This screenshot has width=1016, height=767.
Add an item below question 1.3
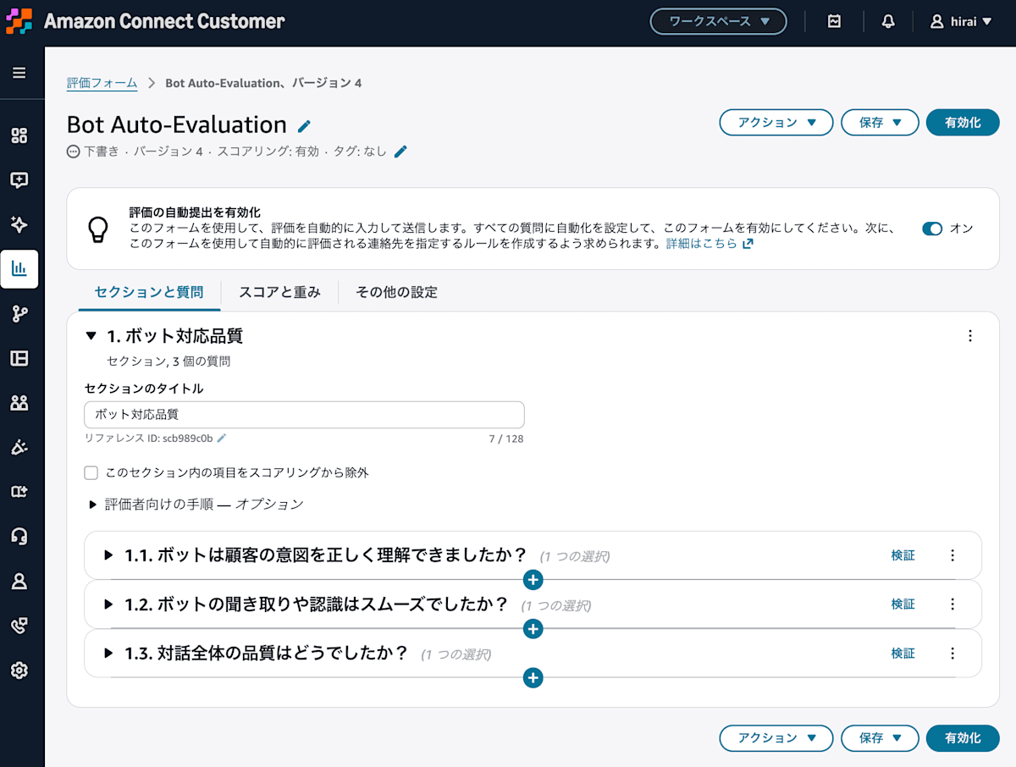pos(533,678)
